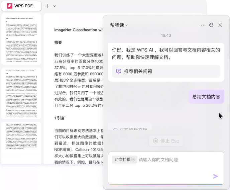Click the 16:40 timestamp in chat
This screenshot has width=230, height=190.
(166, 35)
